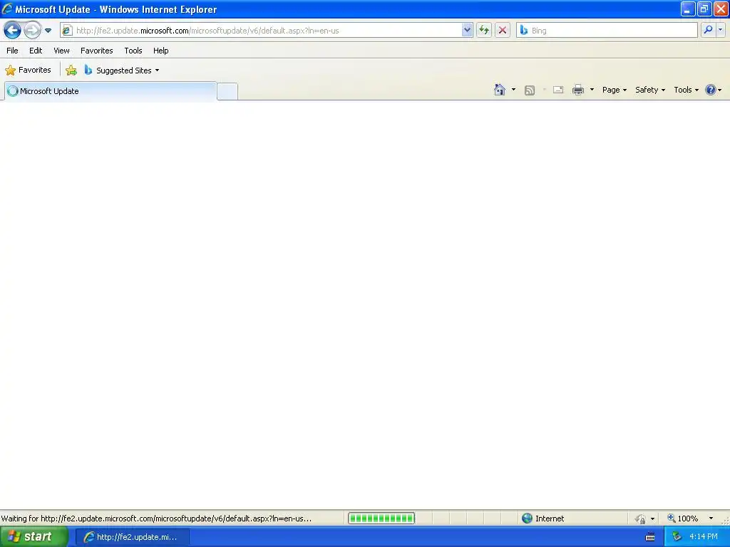Expand the address bar autocomplete dropdown
Screen dimensions: 730x547
(x=467, y=31)
